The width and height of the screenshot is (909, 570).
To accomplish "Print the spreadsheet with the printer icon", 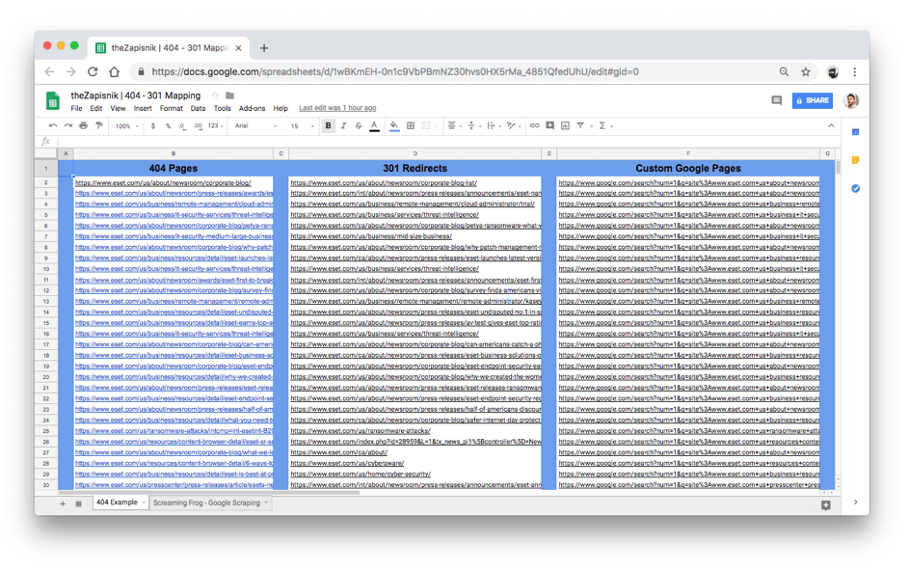I will [84, 125].
